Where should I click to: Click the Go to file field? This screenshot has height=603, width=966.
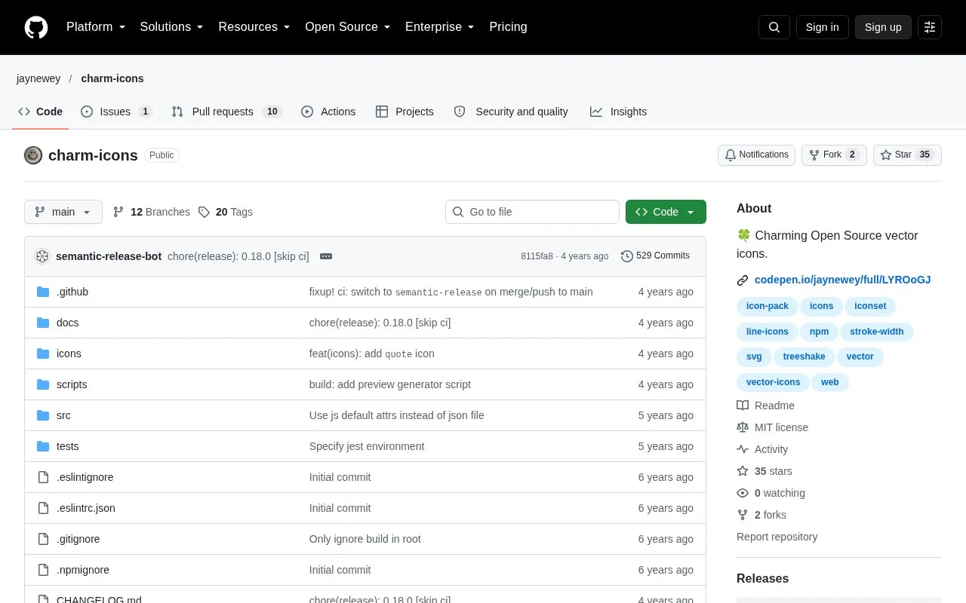[532, 212]
